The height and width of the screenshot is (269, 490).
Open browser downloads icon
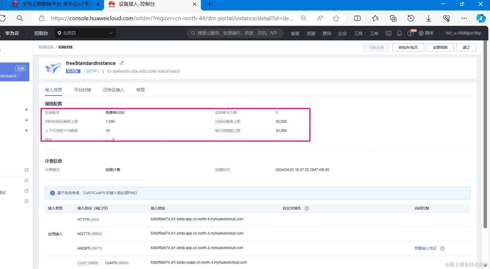pyautogui.click(x=429, y=18)
